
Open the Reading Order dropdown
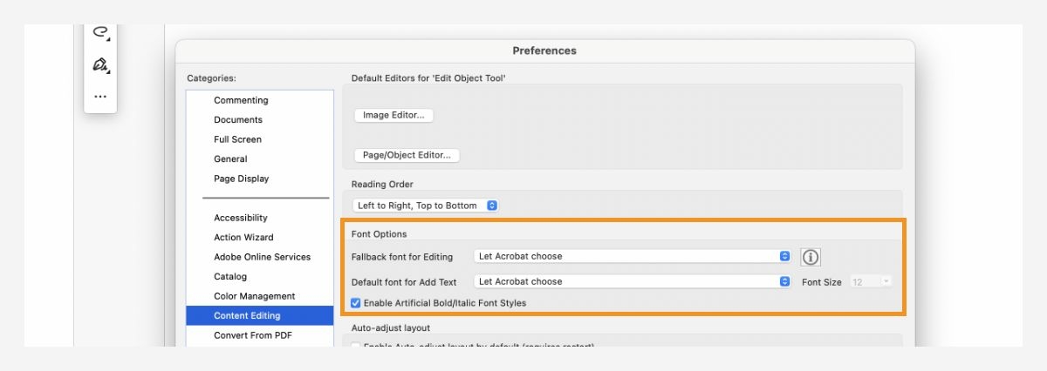(x=427, y=206)
